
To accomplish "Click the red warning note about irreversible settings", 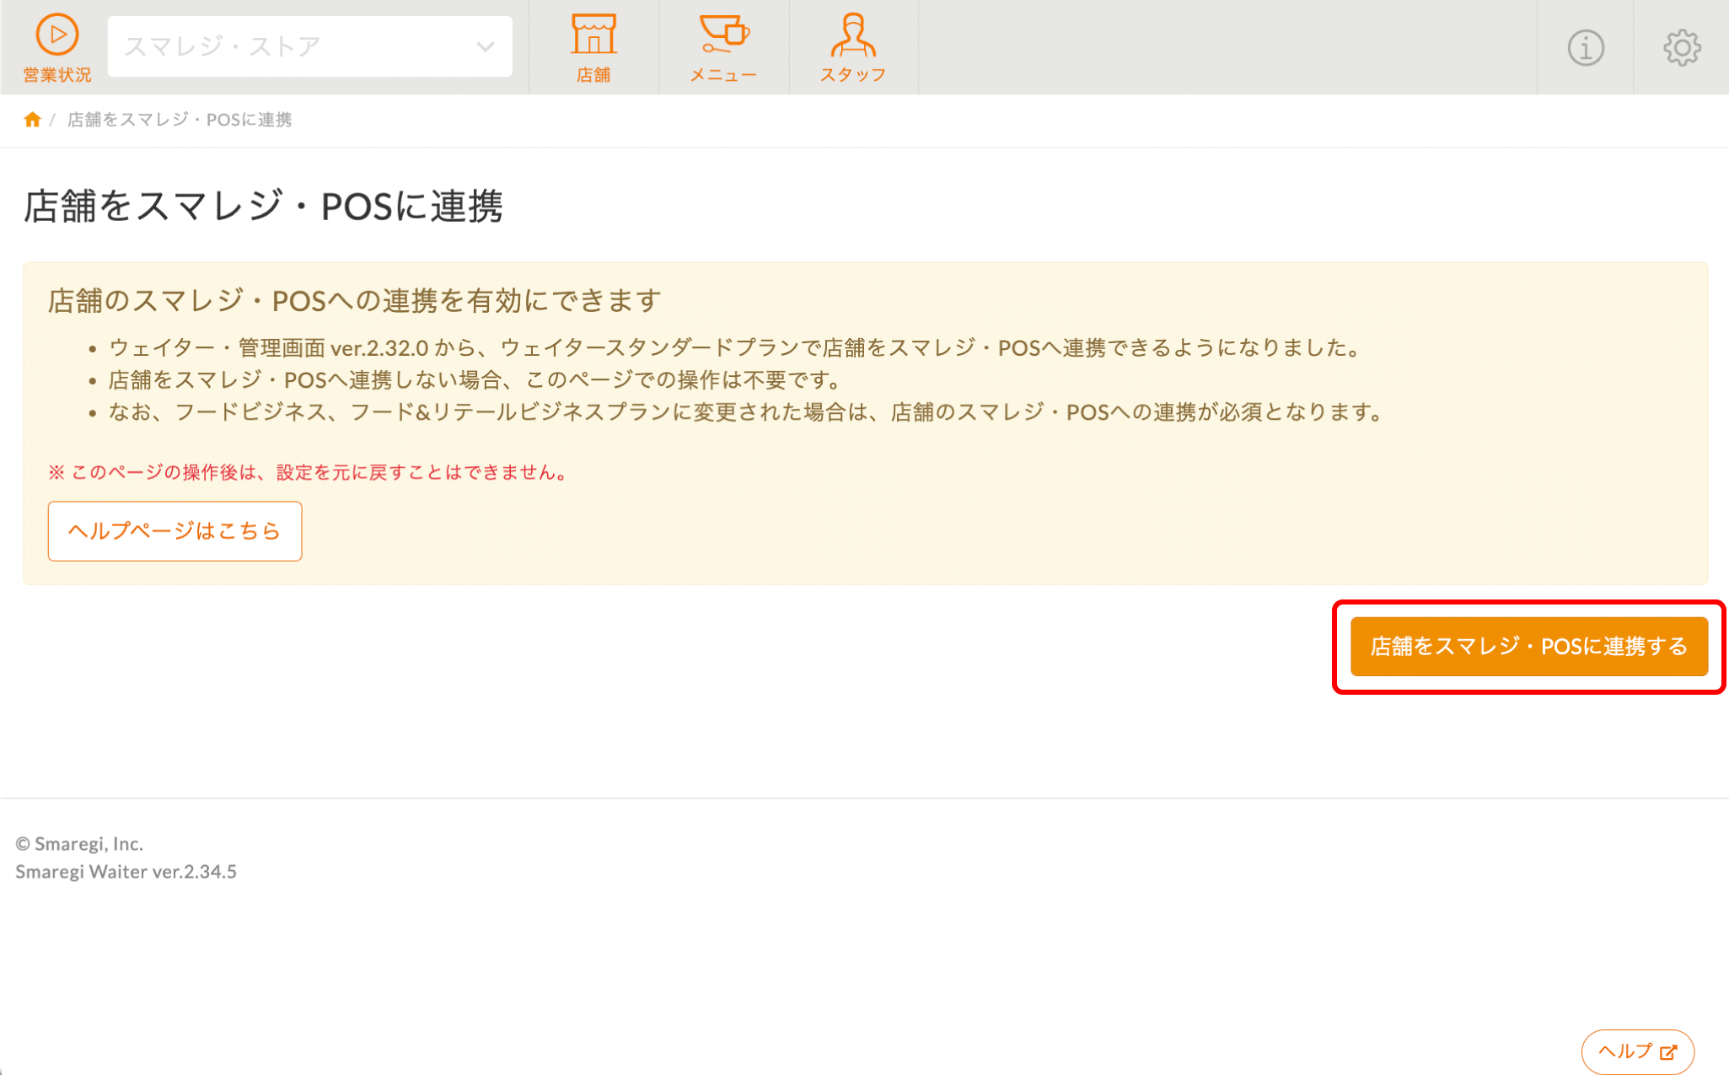I will click(310, 472).
